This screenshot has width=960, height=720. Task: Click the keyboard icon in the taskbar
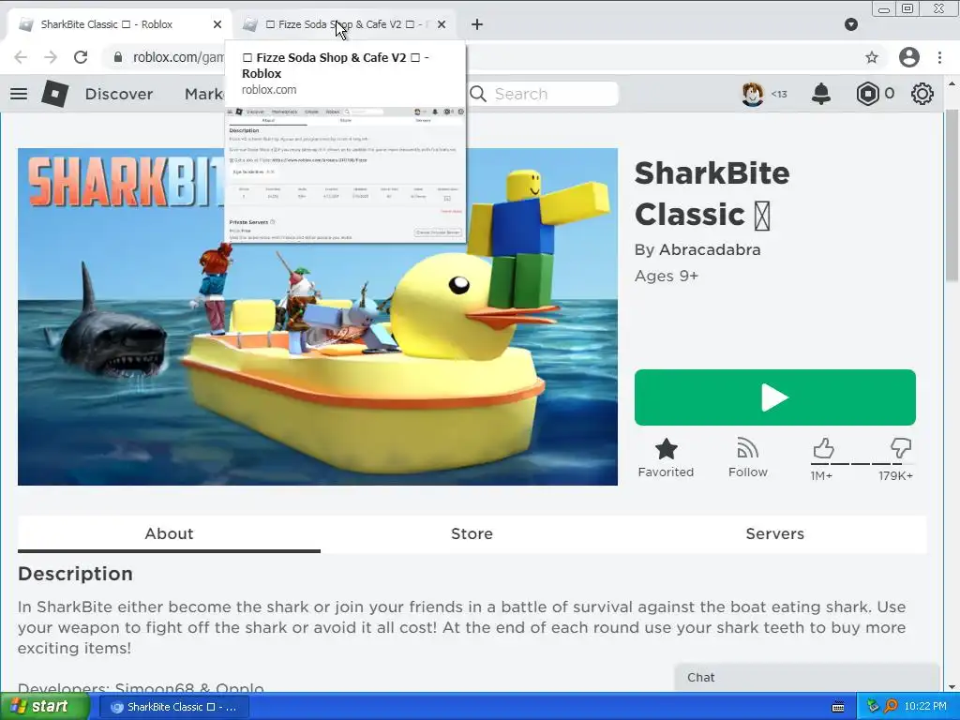tap(838, 707)
